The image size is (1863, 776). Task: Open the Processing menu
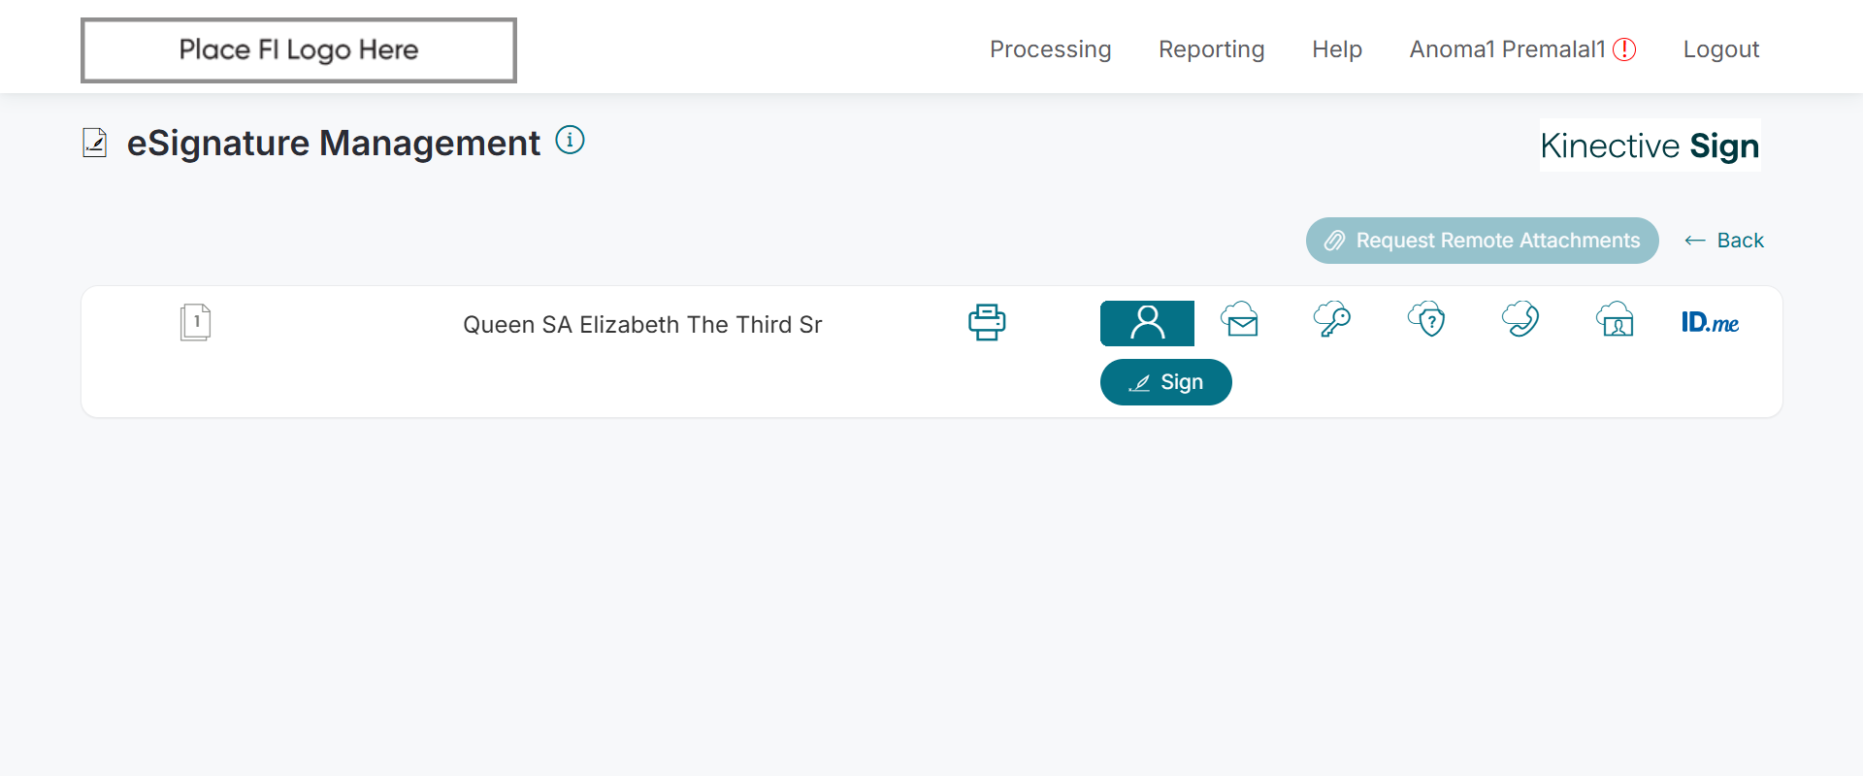point(1050,49)
